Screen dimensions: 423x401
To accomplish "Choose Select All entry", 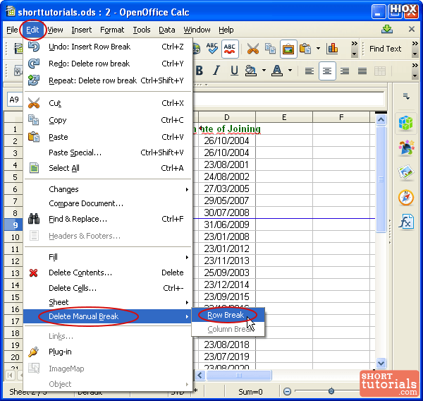I will tap(108, 168).
